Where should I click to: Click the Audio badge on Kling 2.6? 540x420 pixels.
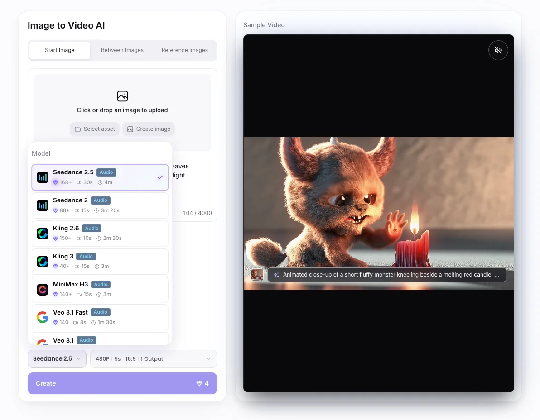coord(92,229)
